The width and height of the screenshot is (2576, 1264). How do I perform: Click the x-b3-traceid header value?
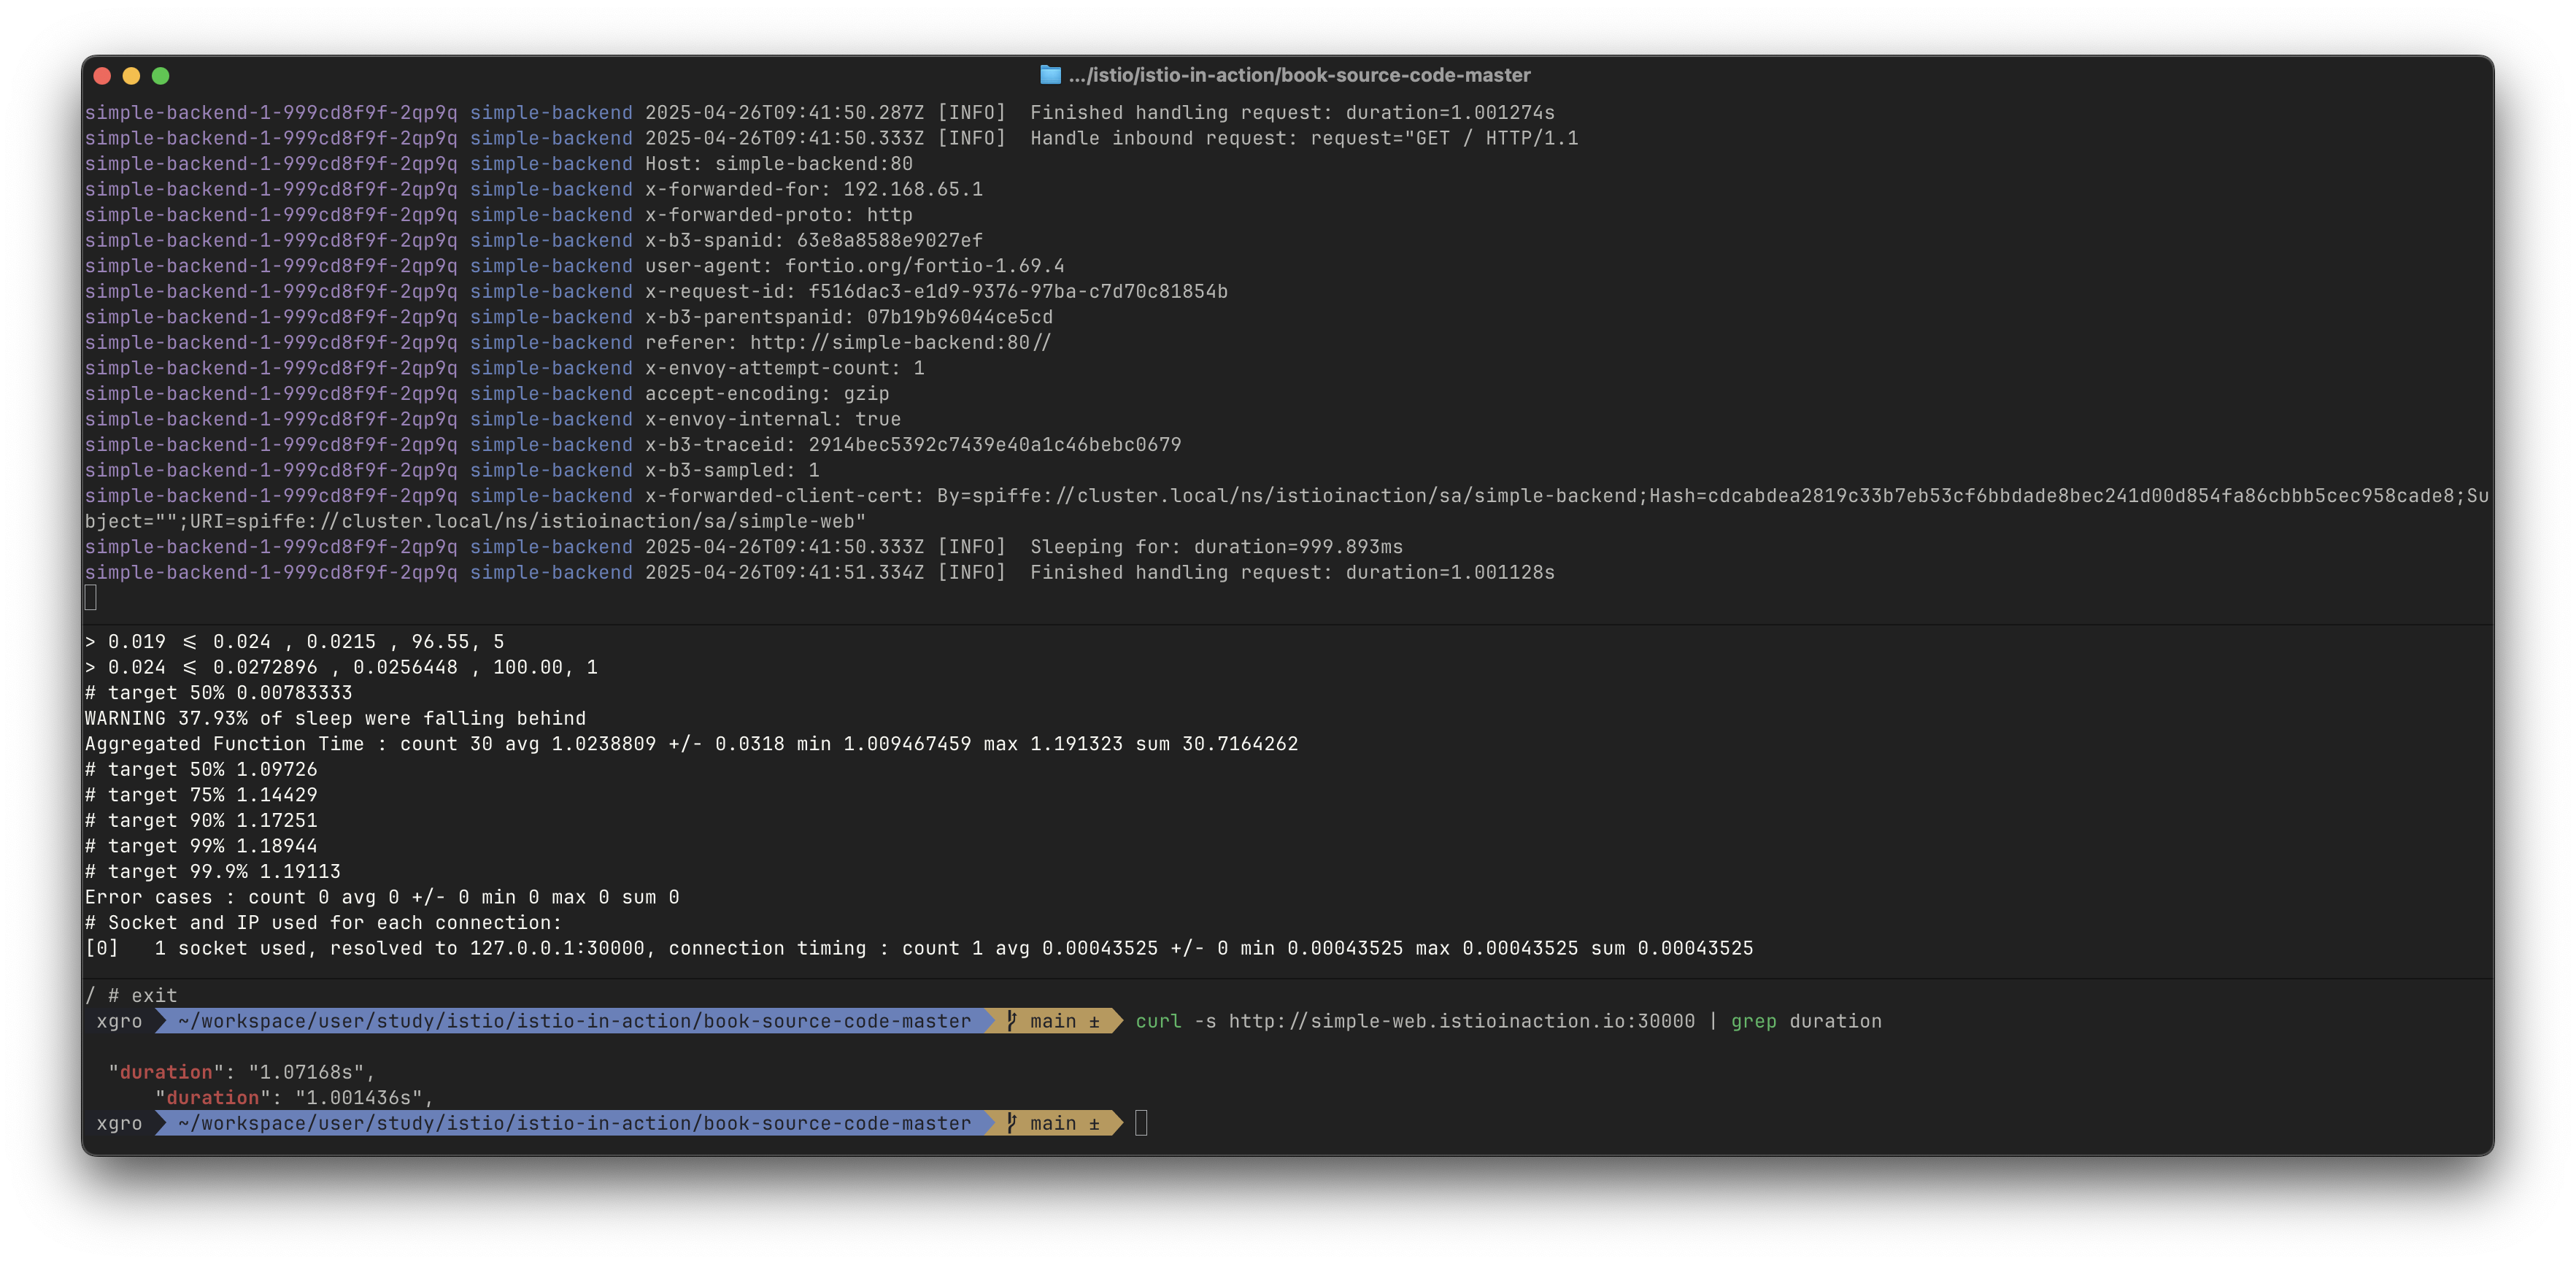(995, 445)
